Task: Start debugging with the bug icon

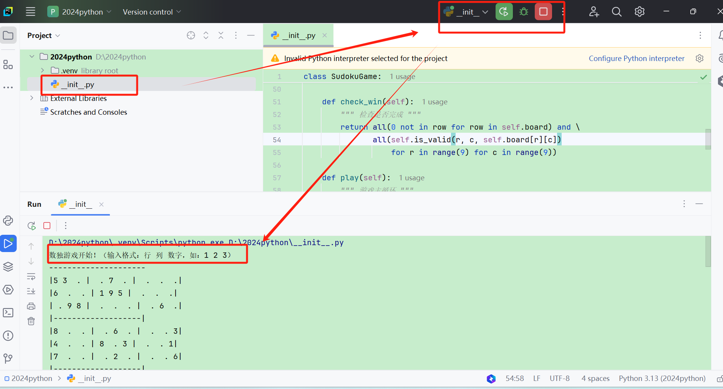Action: click(x=524, y=12)
